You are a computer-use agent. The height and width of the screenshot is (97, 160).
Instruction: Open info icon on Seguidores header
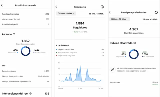click(102, 7)
